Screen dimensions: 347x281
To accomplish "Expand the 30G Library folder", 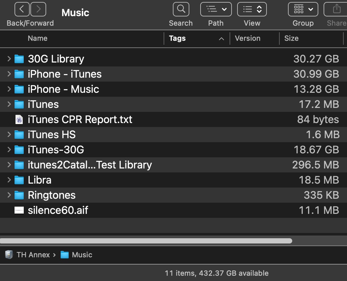I will coord(9,59).
